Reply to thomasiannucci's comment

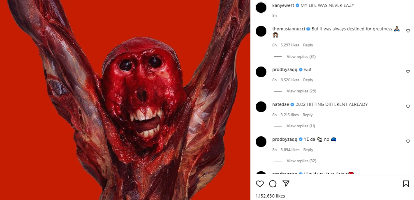(x=308, y=45)
